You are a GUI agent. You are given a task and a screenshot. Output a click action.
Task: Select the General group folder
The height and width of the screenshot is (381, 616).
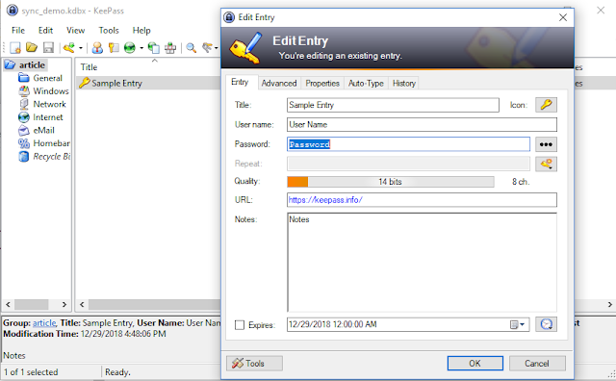pos(47,78)
